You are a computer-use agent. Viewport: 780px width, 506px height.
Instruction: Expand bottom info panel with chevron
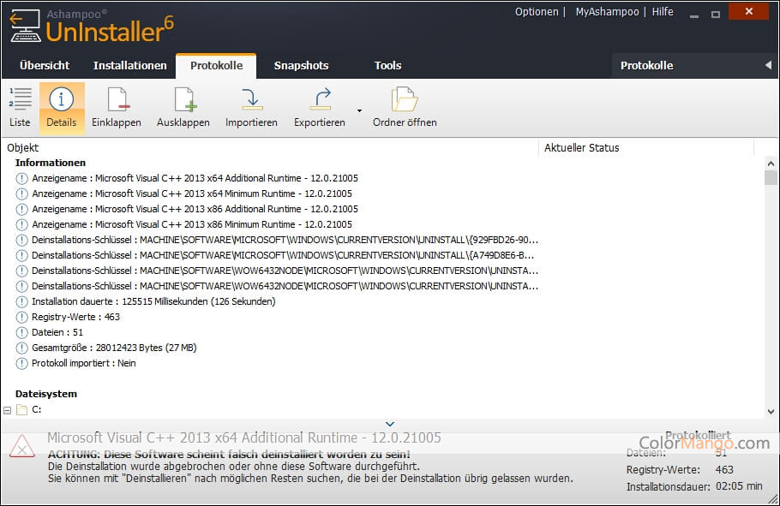click(x=390, y=424)
